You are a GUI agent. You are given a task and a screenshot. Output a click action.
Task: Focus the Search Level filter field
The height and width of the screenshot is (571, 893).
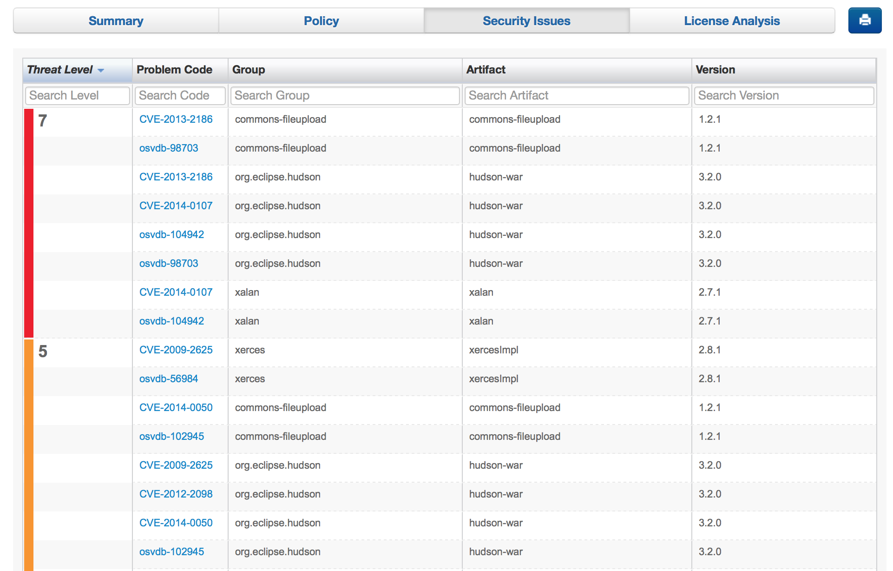77,95
